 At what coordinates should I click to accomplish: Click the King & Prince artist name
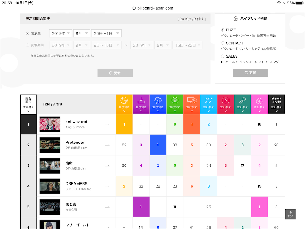[x=75, y=127]
